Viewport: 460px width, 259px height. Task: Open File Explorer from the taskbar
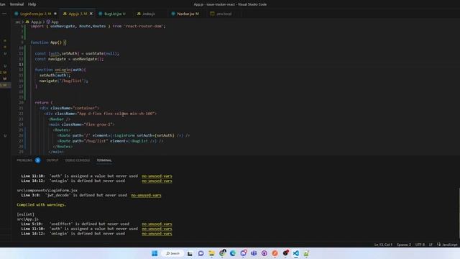tap(211, 253)
